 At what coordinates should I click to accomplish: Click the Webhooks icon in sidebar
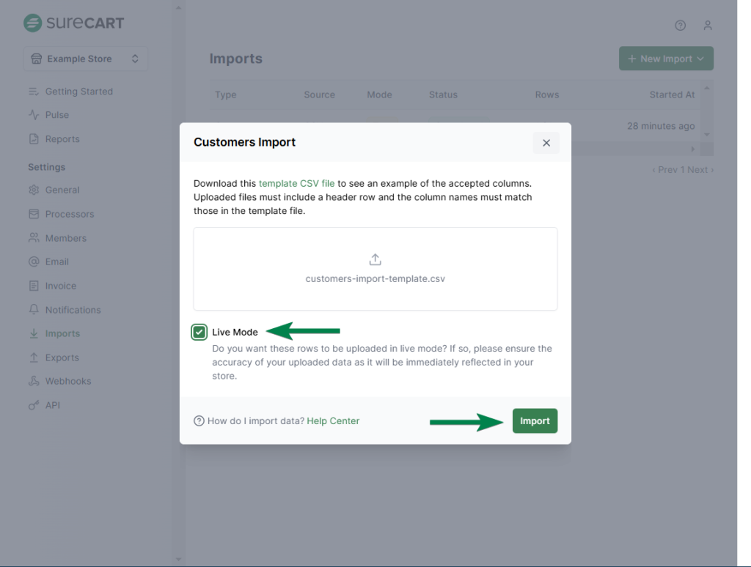pos(34,381)
